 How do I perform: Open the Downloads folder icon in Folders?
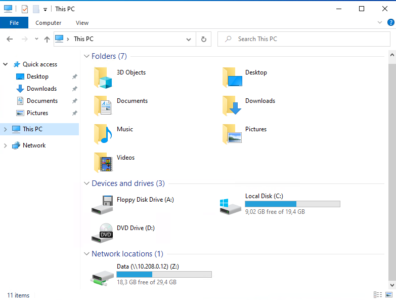(232, 106)
